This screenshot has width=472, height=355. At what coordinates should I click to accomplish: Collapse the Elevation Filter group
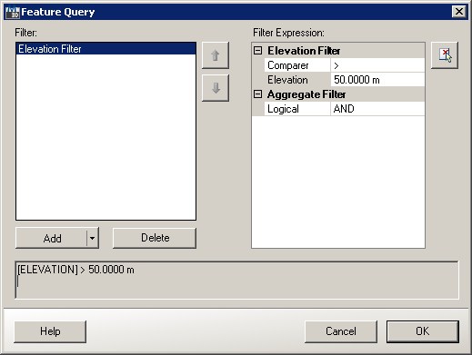coord(257,51)
